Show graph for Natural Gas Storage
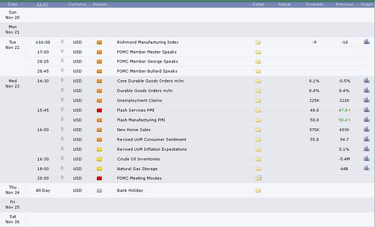375x227 pixels. [x=366, y=168]
